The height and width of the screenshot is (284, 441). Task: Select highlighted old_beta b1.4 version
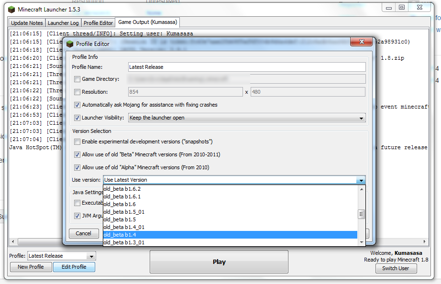tap(231, 234)
